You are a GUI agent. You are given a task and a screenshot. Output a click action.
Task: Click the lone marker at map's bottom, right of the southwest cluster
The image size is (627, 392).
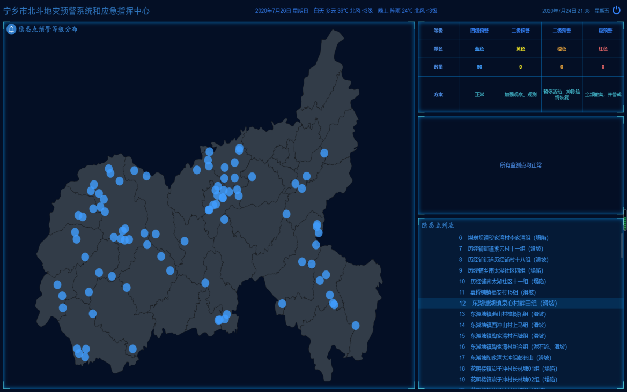(x=132, y=349)
